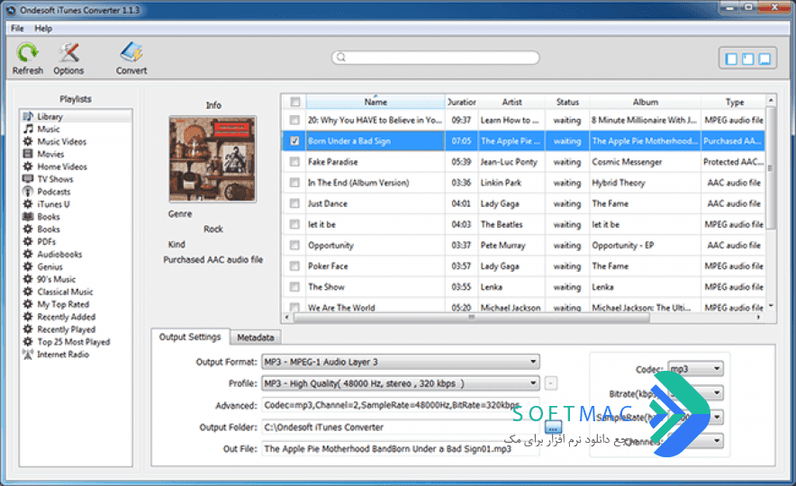The width and height of the screenshot is (796, 486).
Task: Click the search magnifier icon
Action: tap(341, 58)
